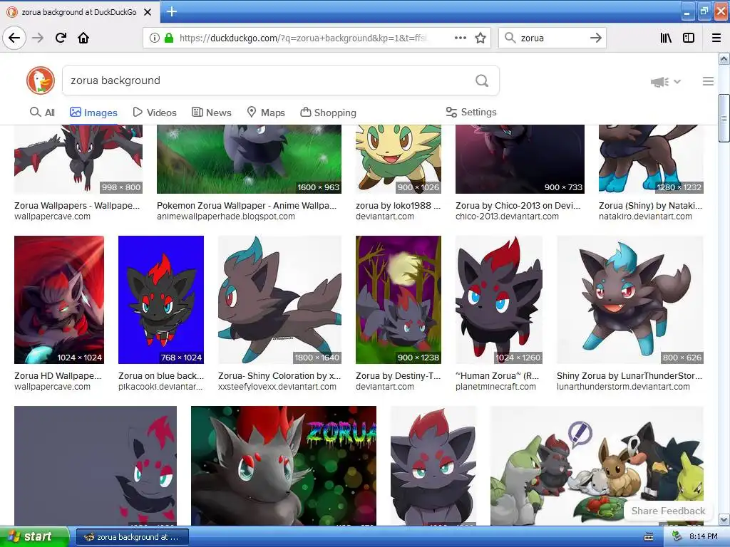Screen dimensions: 730x547
Task: Open the DuckDuckGo megaphone dropdown
Action: click(x=666, y=82)
